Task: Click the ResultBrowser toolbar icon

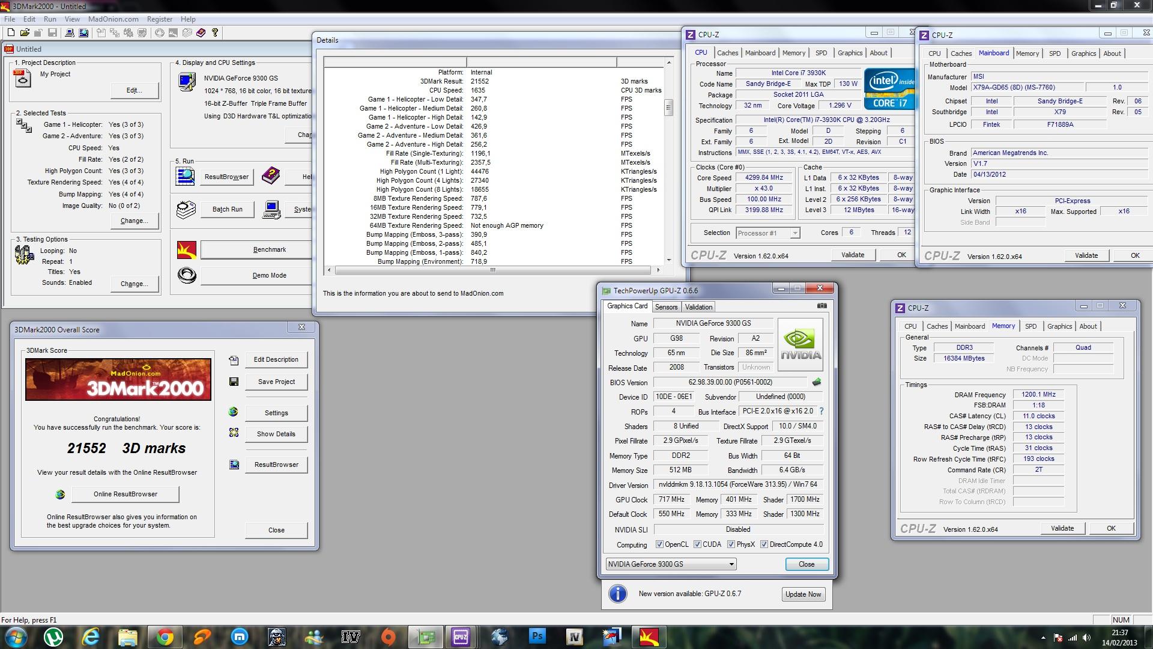Action: pos(83,32)
